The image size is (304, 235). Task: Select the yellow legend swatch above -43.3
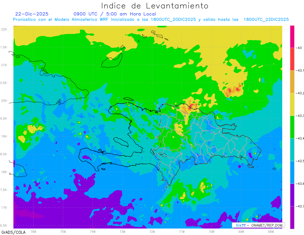click(x=292, y=104)
